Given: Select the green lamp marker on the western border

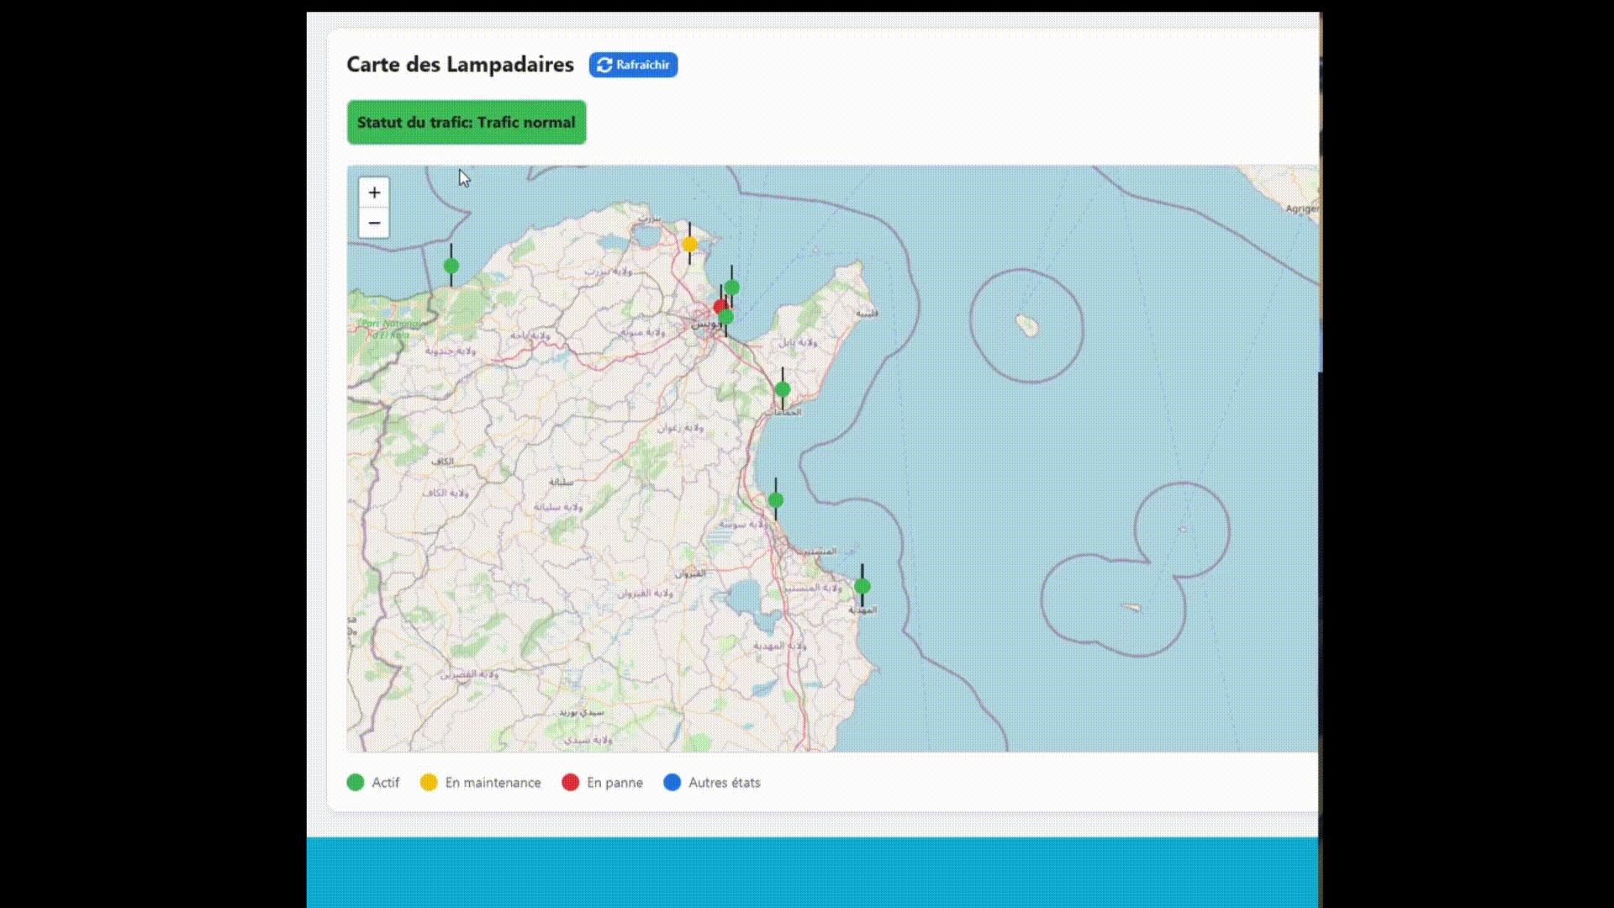Looking at the screenshot, I should point(451,266).
